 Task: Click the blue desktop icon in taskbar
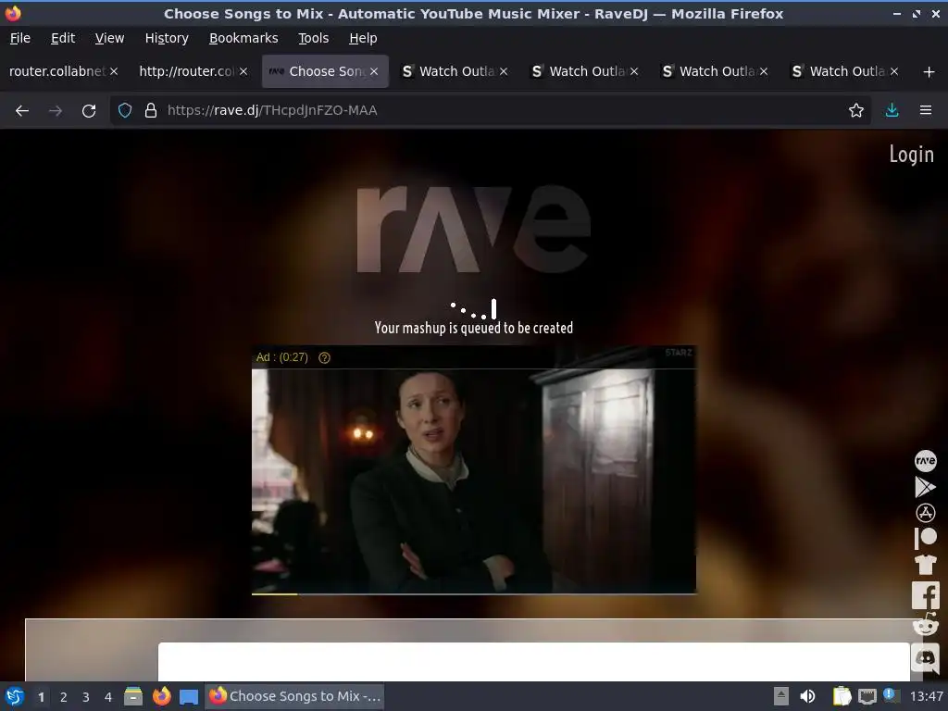click(189, 696)
